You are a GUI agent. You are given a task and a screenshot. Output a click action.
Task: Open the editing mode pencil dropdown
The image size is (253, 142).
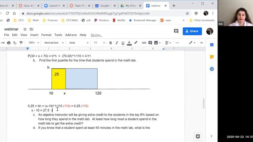(192, 43)
